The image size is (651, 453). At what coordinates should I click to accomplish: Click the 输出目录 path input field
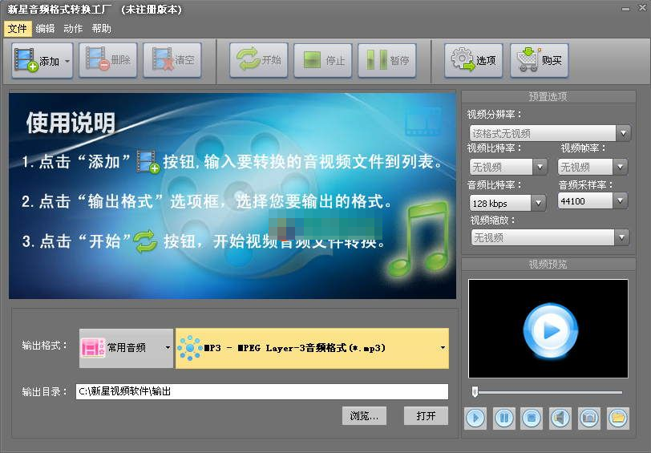coord(261,392)
